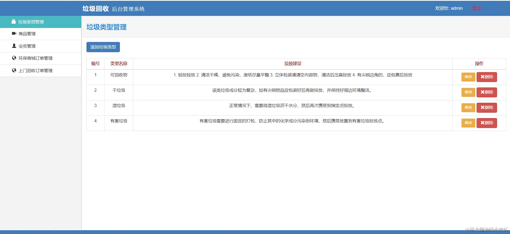Edit the 有害垃圾 row with 修改
Image resolution: width=510 pixels, height=234 pixels.
(468, 123)
